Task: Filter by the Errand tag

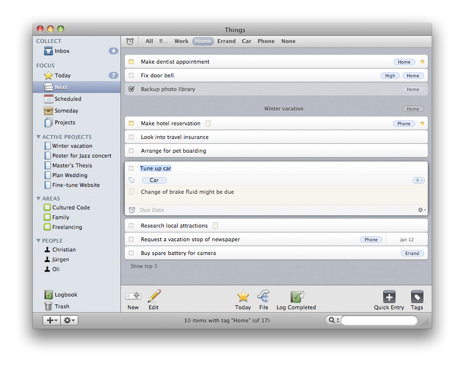Action: pyautogui.click(x=226, y=41)
